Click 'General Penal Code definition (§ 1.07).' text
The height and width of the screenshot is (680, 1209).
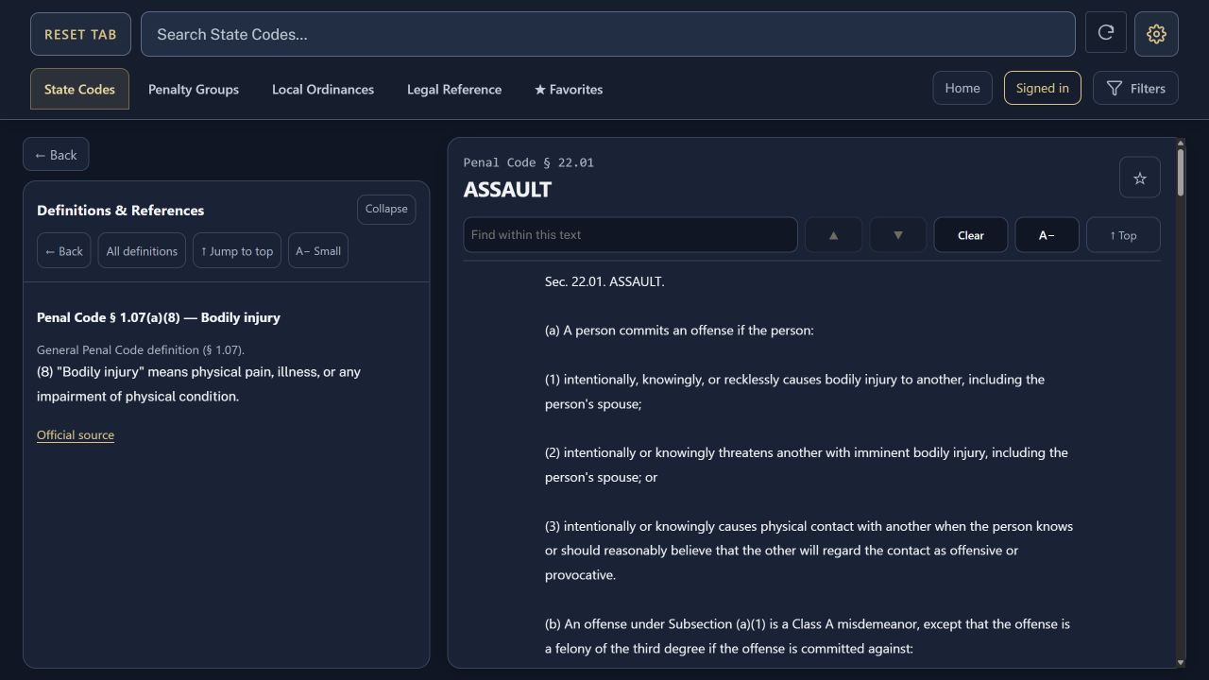[141, 349]
